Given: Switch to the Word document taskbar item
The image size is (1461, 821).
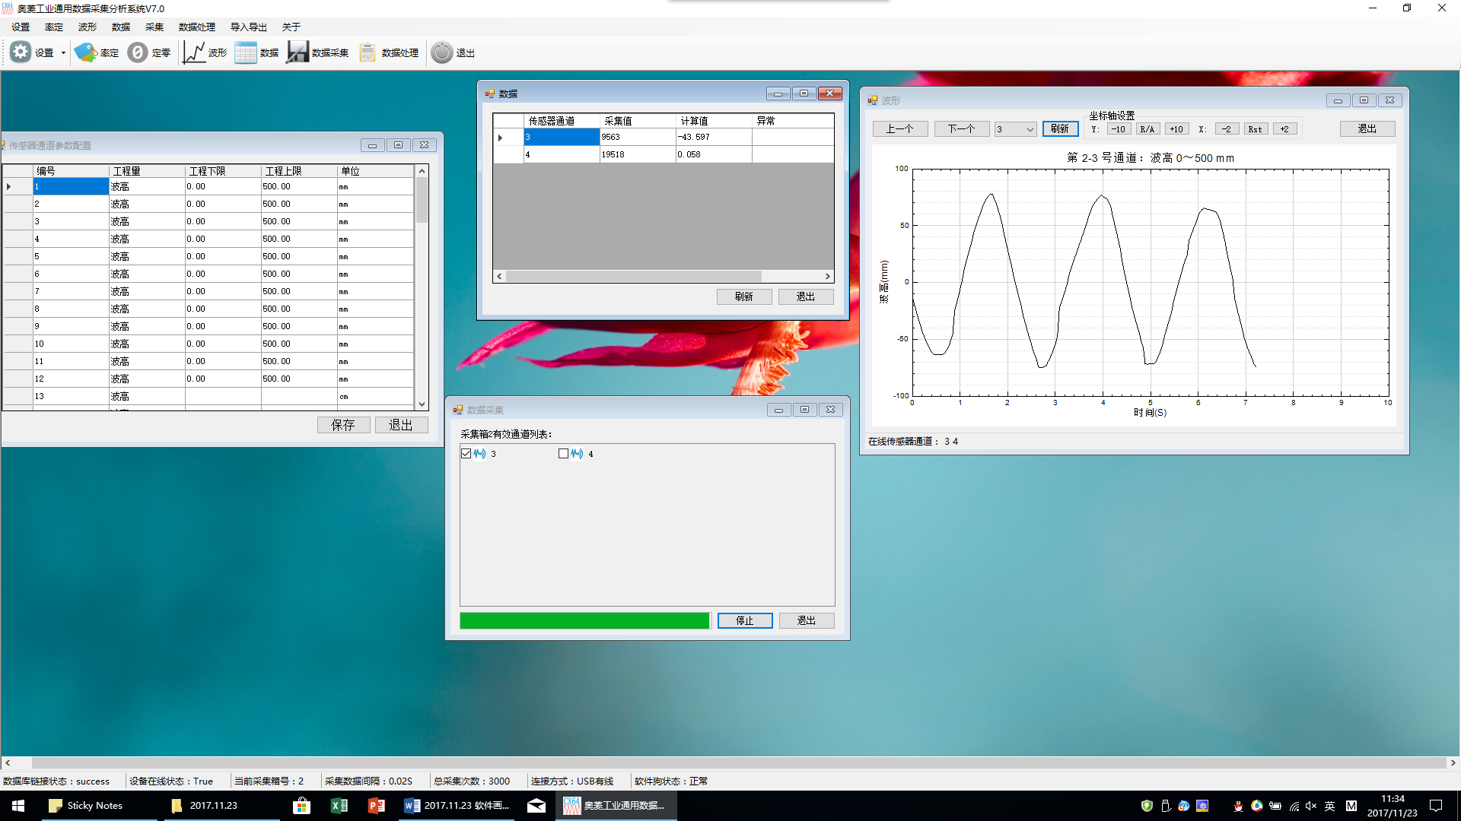Looking at the screenshot, I should click(x=457, y=806).
